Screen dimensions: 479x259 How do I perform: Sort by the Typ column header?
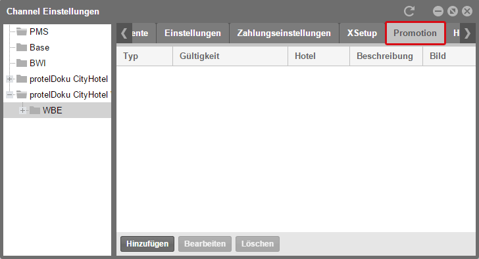tap(145, 56)
